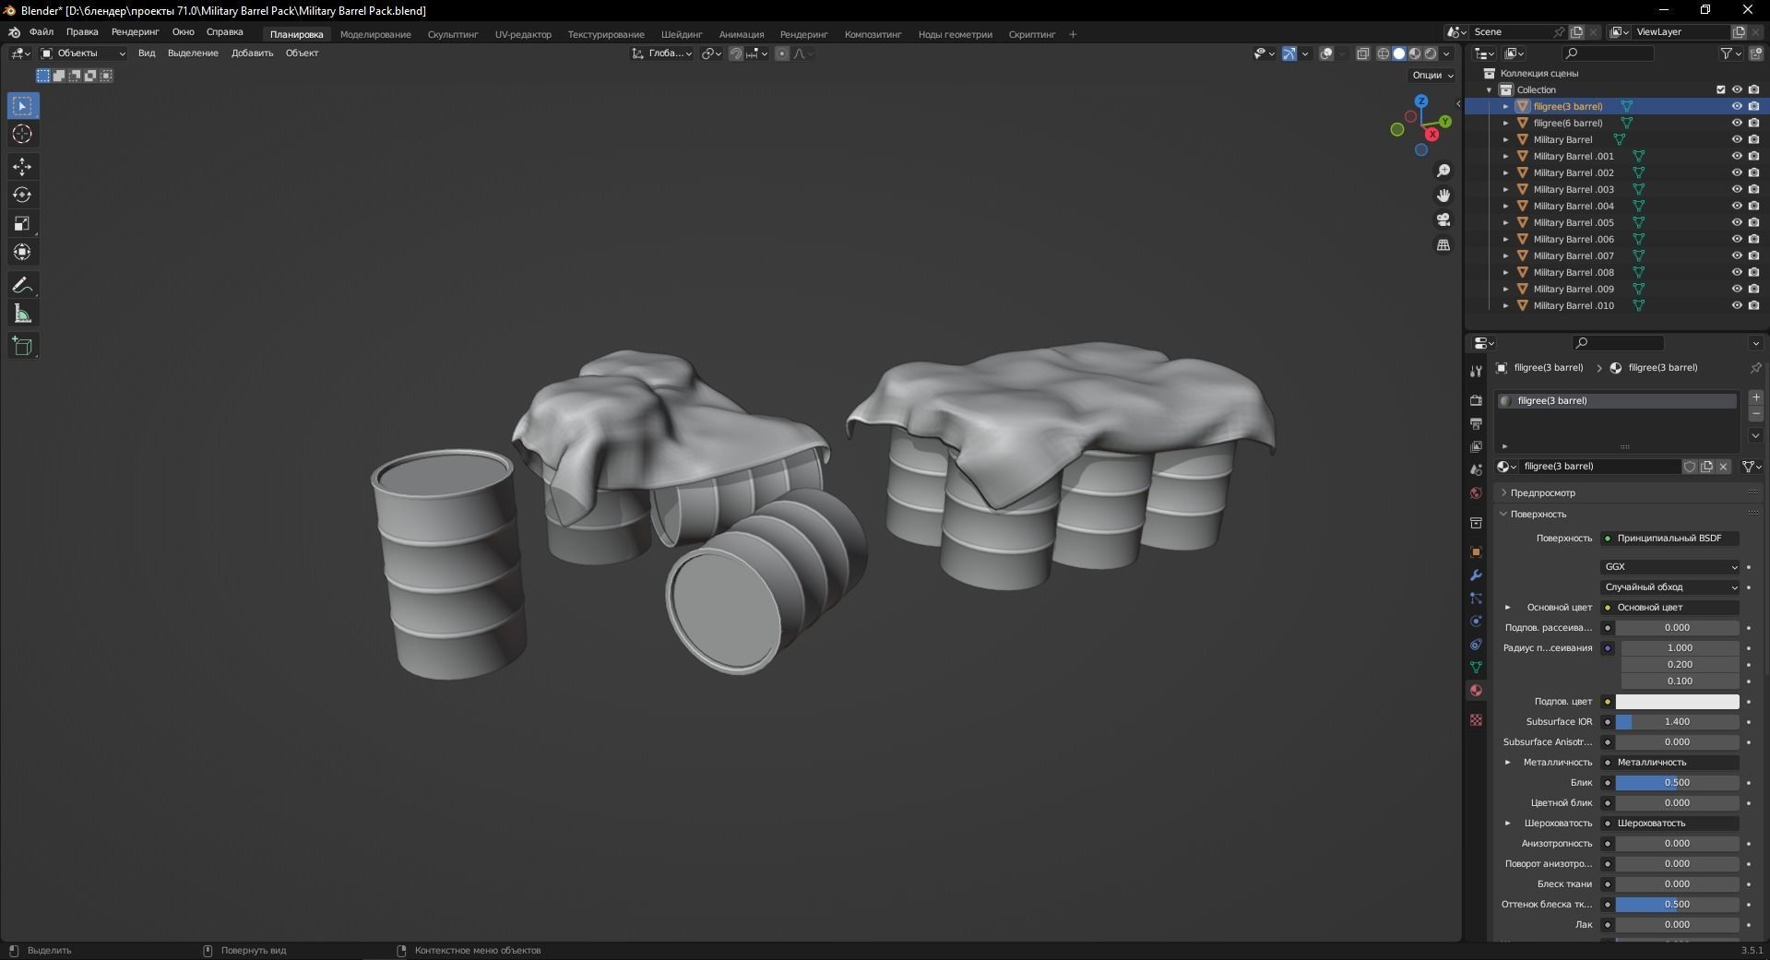The height and width of the screenshot is (960, 1770).
Task: Click the Z axis on navigation gizmo
Action: [1421, 101]
